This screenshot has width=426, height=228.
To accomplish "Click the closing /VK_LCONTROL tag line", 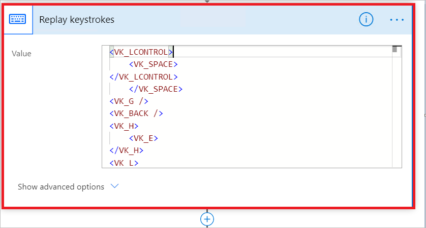I will click(x=143, y=77).
